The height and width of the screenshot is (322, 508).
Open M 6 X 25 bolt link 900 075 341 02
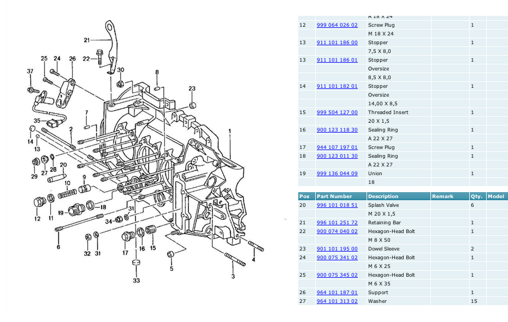[x=337, y=258]
